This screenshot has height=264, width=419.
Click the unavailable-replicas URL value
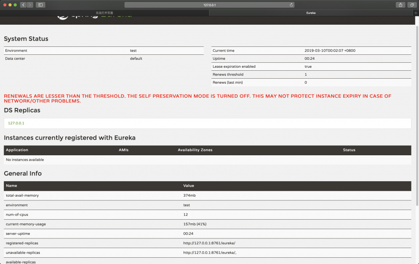pos(213,253)
